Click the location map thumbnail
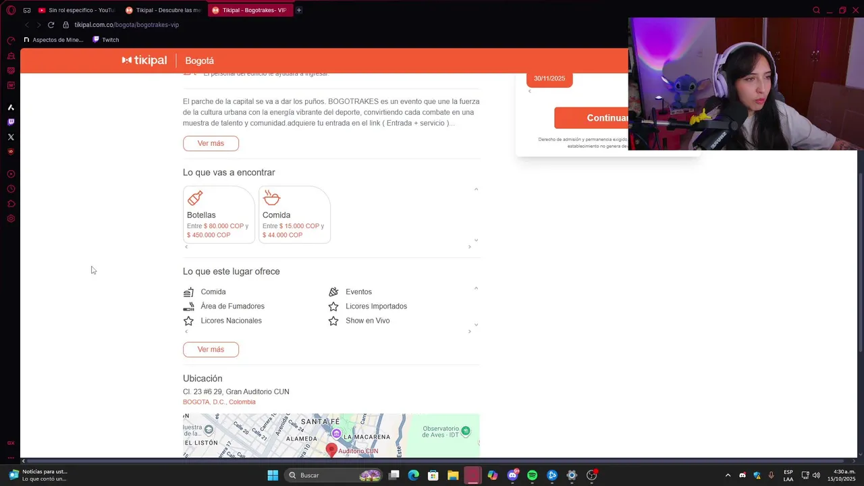This screenshot has width=864, height=486. coord(331,436)
